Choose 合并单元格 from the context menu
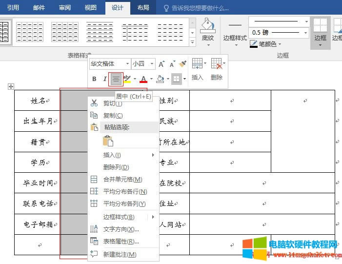The image size is (342, 264). tap(122, 180)
